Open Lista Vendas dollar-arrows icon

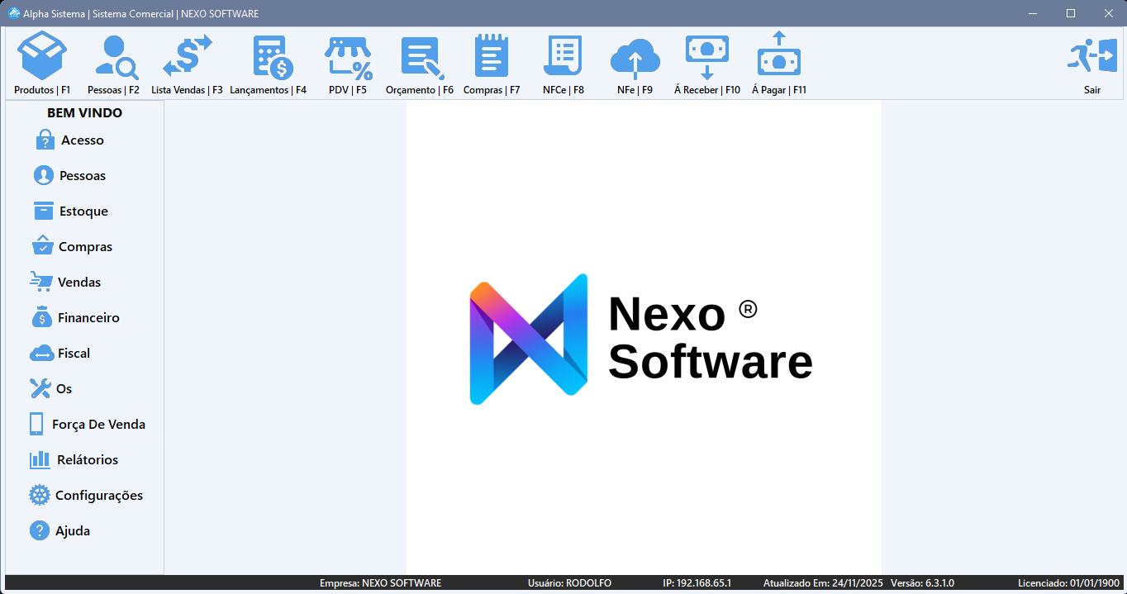[x=187, y=57]
